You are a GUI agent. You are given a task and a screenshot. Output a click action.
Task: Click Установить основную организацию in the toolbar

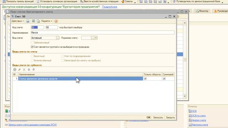[57, 1]
